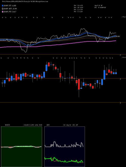
Task: Click the 0.66 label on EMA chart
Action: pos(118,36)
